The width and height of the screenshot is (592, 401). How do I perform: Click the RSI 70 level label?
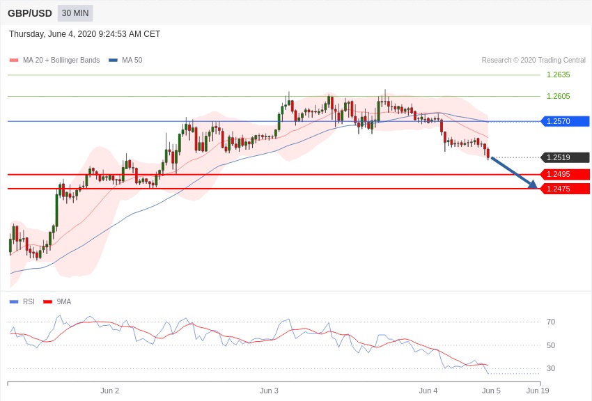551,322
